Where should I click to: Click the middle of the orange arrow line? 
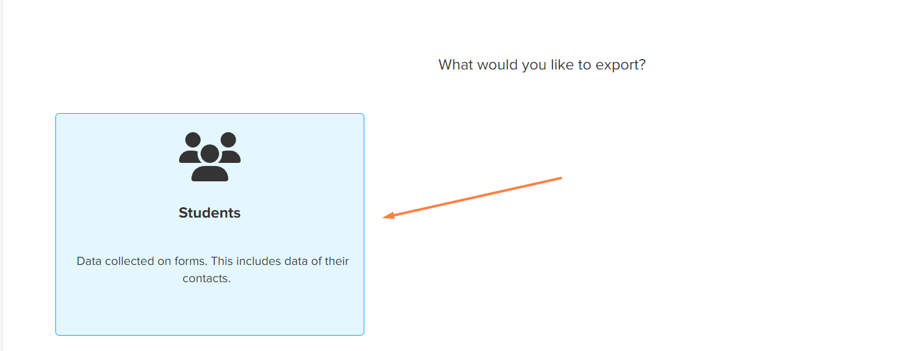[472, 197]
